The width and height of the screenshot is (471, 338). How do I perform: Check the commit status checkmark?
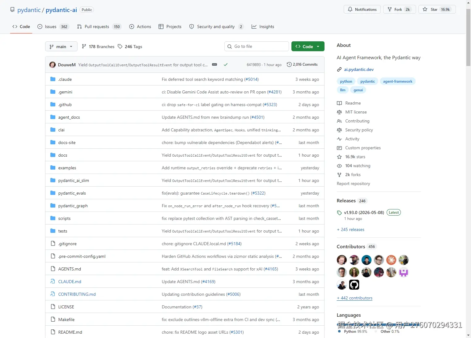(x=226, y=65)
